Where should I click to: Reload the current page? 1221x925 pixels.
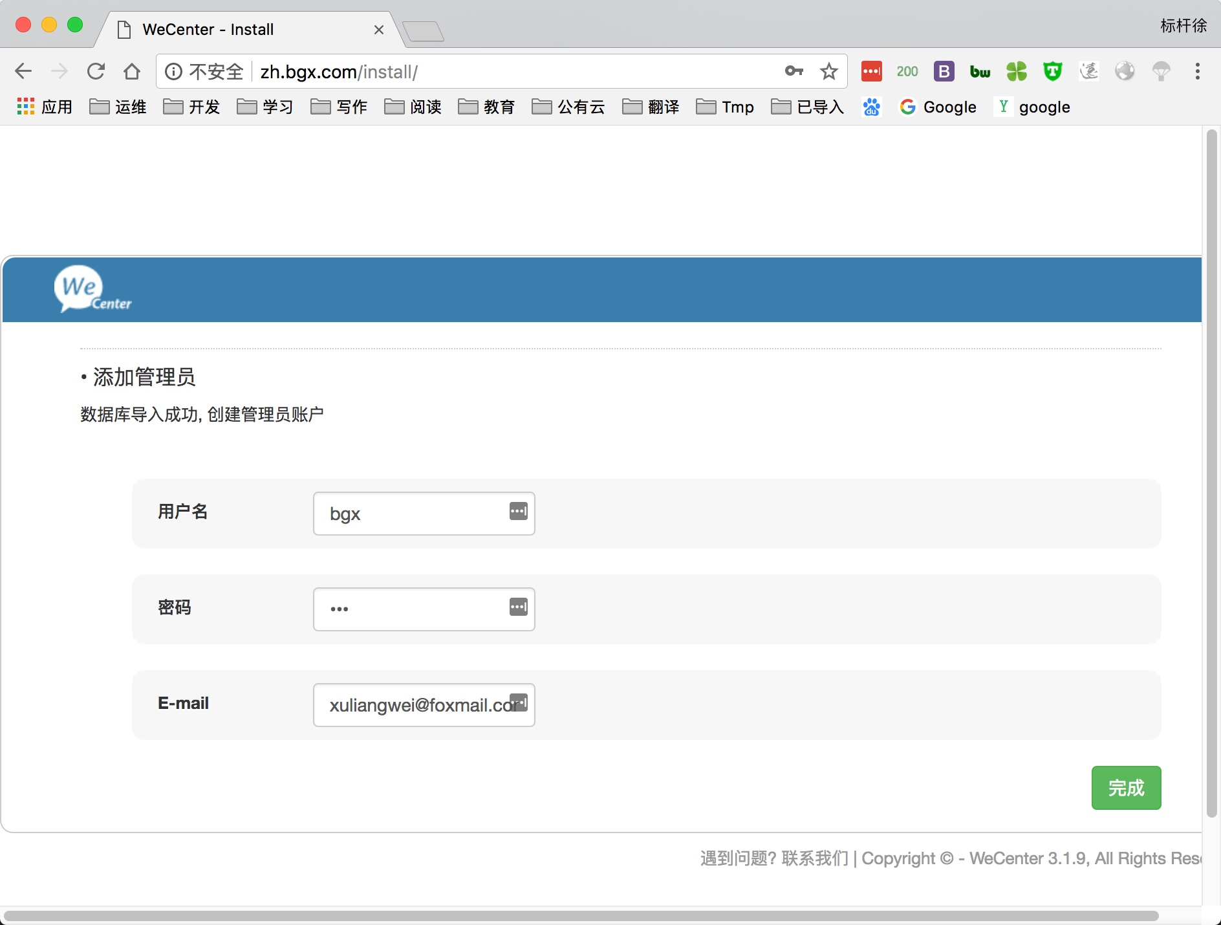[x=96, y=71]
